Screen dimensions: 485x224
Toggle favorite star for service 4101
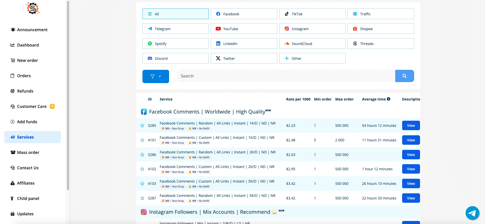click(142, 140)
